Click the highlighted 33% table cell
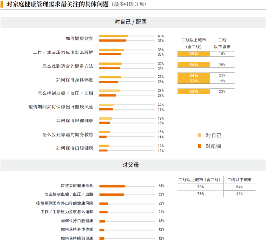266x243 pixels. 194,91
